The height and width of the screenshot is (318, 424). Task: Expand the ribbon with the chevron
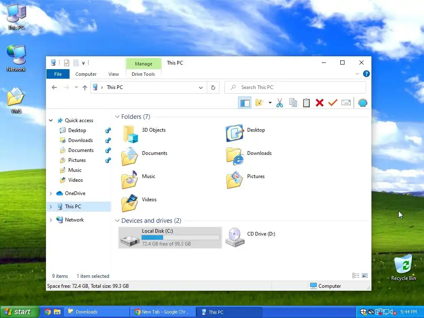click(357, 74)
